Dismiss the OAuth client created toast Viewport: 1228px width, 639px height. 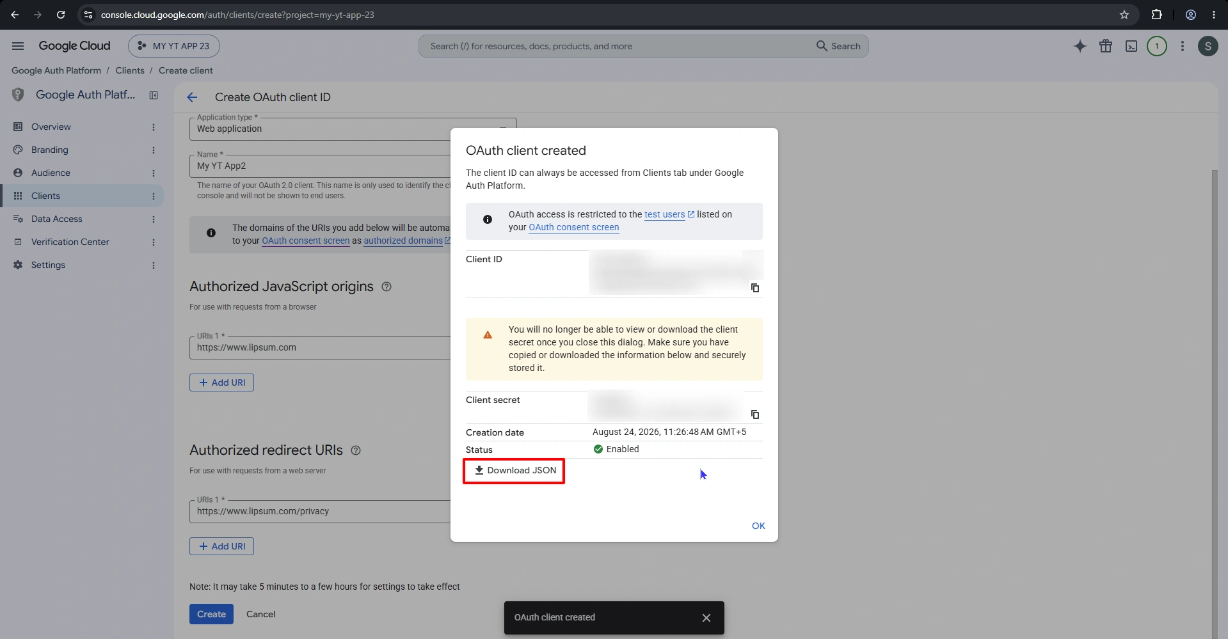pos(706,618)
